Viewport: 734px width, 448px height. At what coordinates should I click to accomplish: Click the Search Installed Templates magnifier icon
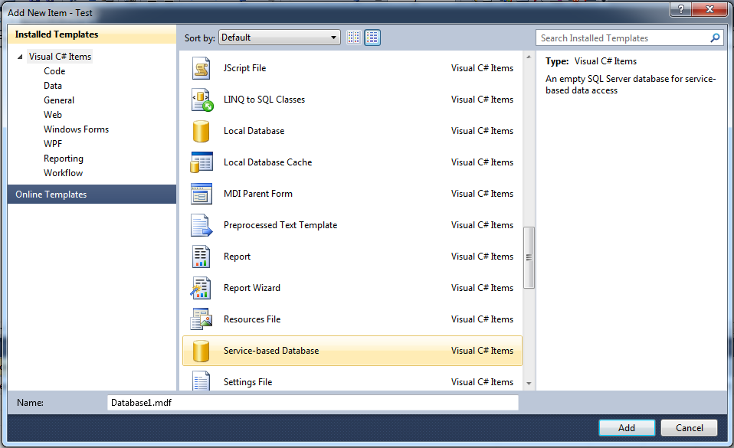715,38
